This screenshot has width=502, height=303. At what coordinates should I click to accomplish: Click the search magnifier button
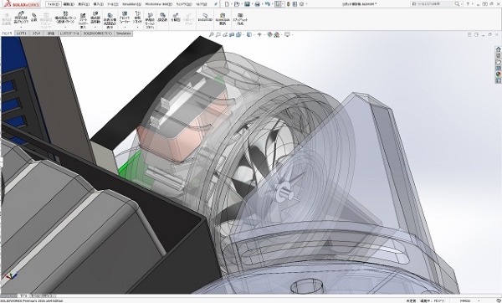coord(457,4)
